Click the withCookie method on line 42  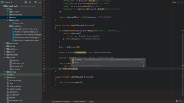(x=68, y=69)
